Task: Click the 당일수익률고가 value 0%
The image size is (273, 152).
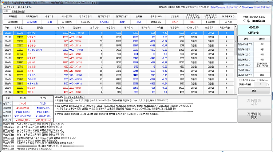Action: coord(262,44)
